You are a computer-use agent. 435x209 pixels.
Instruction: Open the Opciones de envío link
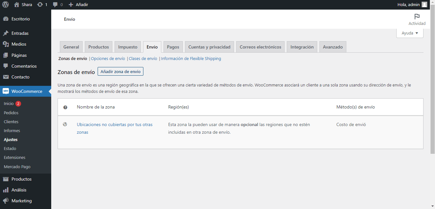108,59
